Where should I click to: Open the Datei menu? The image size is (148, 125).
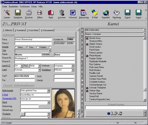[x=5, y=7]
